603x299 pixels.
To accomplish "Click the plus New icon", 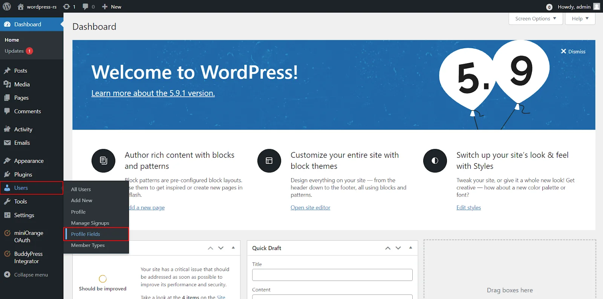I will (105, 7).
